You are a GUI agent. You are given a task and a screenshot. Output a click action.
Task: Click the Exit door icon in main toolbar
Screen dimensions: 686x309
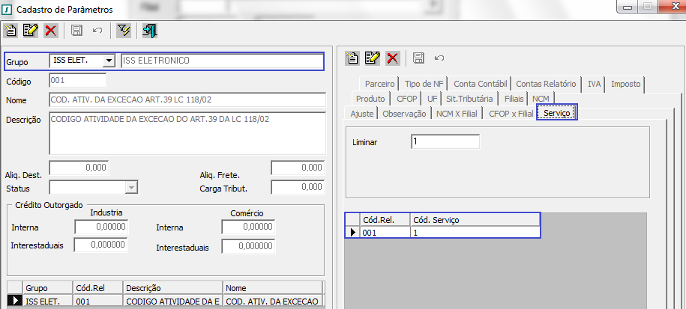[x=150, y=31]
